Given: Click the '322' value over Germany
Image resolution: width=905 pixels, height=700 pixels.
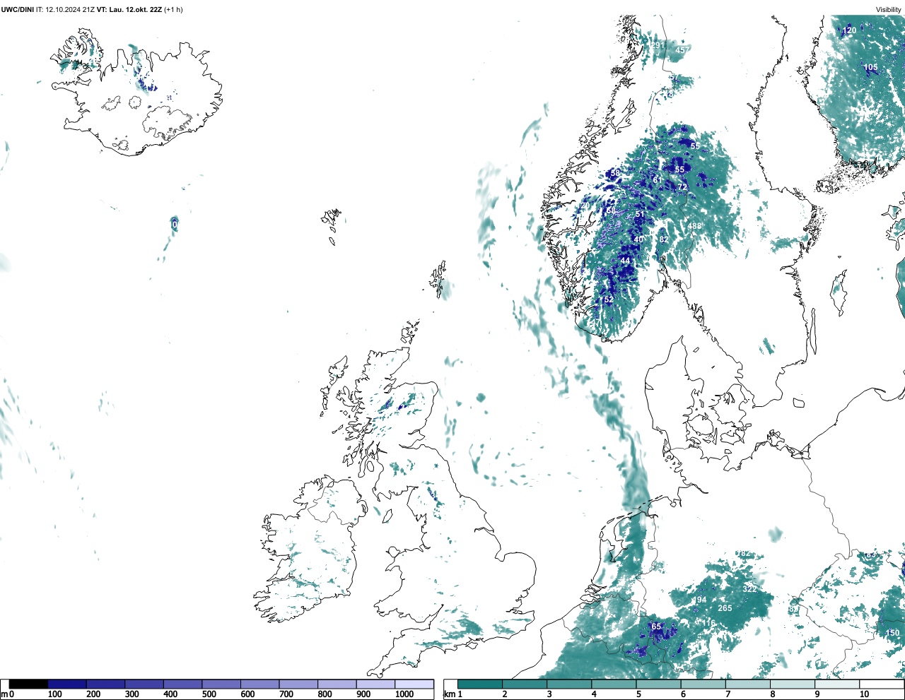Looking at the screenshot, I should click(749, 589).
